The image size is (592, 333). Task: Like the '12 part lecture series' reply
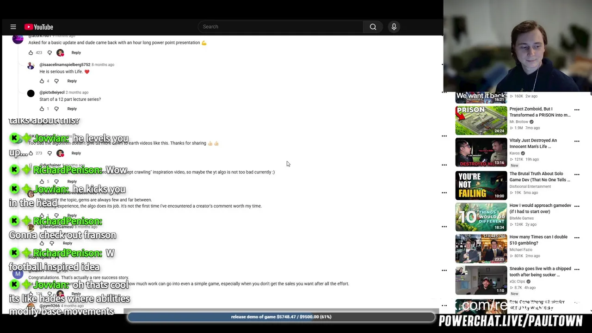coord(42,109)
